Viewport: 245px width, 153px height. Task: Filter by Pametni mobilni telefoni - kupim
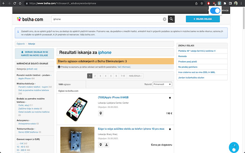point(33,87)
